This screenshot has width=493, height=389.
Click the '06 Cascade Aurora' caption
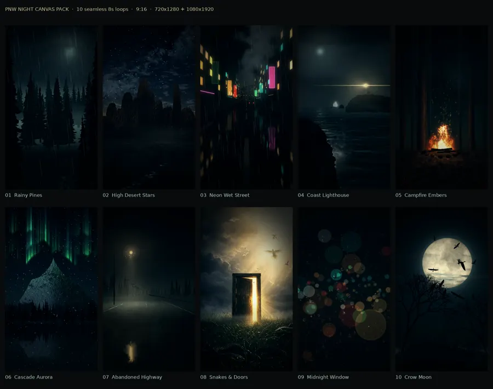(29, 377)
